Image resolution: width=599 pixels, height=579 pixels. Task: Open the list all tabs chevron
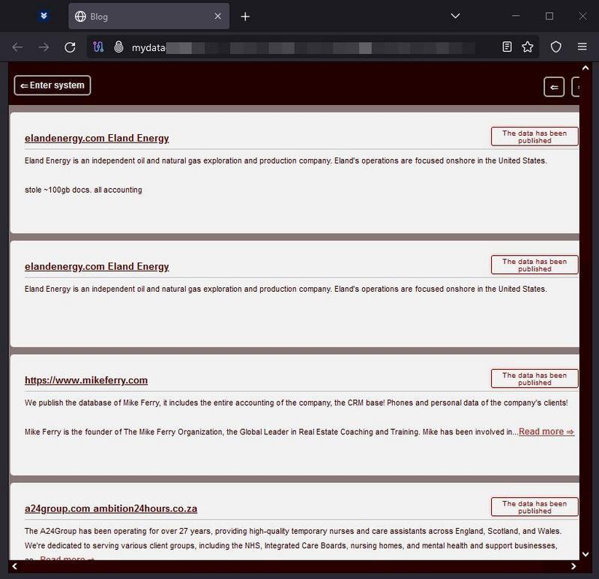coord(455,16)
